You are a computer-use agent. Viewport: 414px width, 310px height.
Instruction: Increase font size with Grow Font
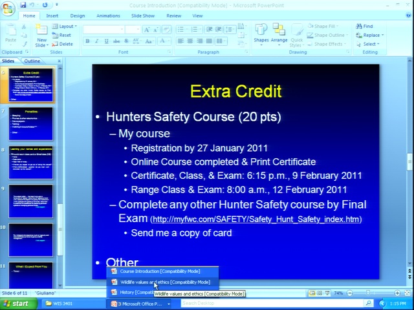click(147, 30)
